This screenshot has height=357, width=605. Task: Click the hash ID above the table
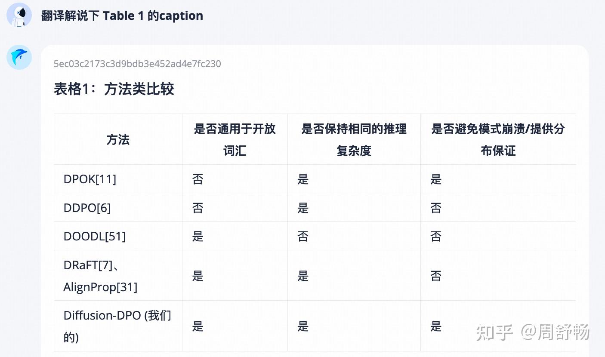(x=137, y=64)
